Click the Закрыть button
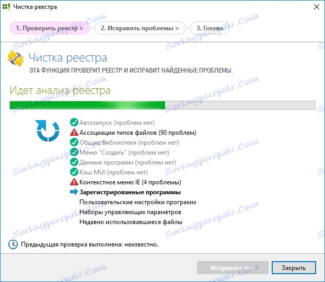This screenshot has width=325, height=282. (x=294, y=267)
